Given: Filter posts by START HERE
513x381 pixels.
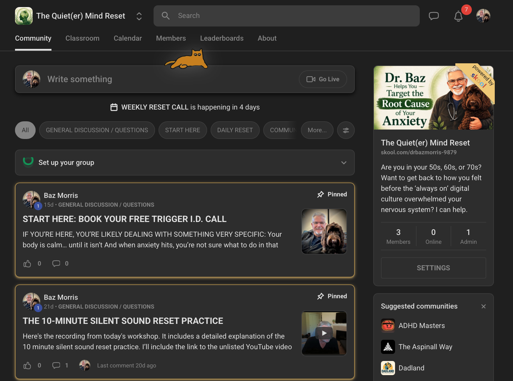Looking at the screenshot, I should point(183,130).
